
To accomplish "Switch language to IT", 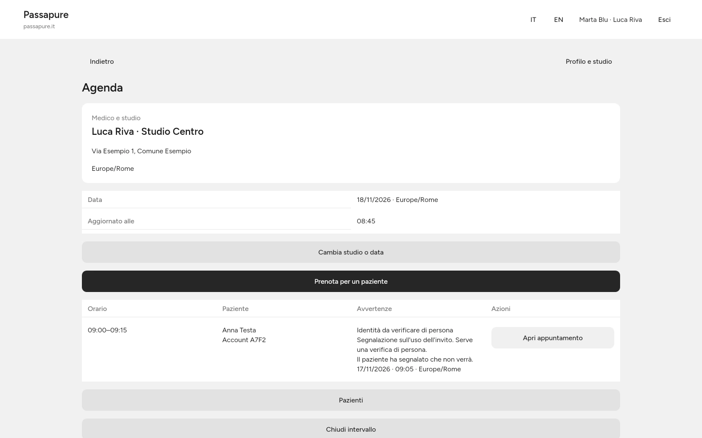I will (x=533, y=19).
